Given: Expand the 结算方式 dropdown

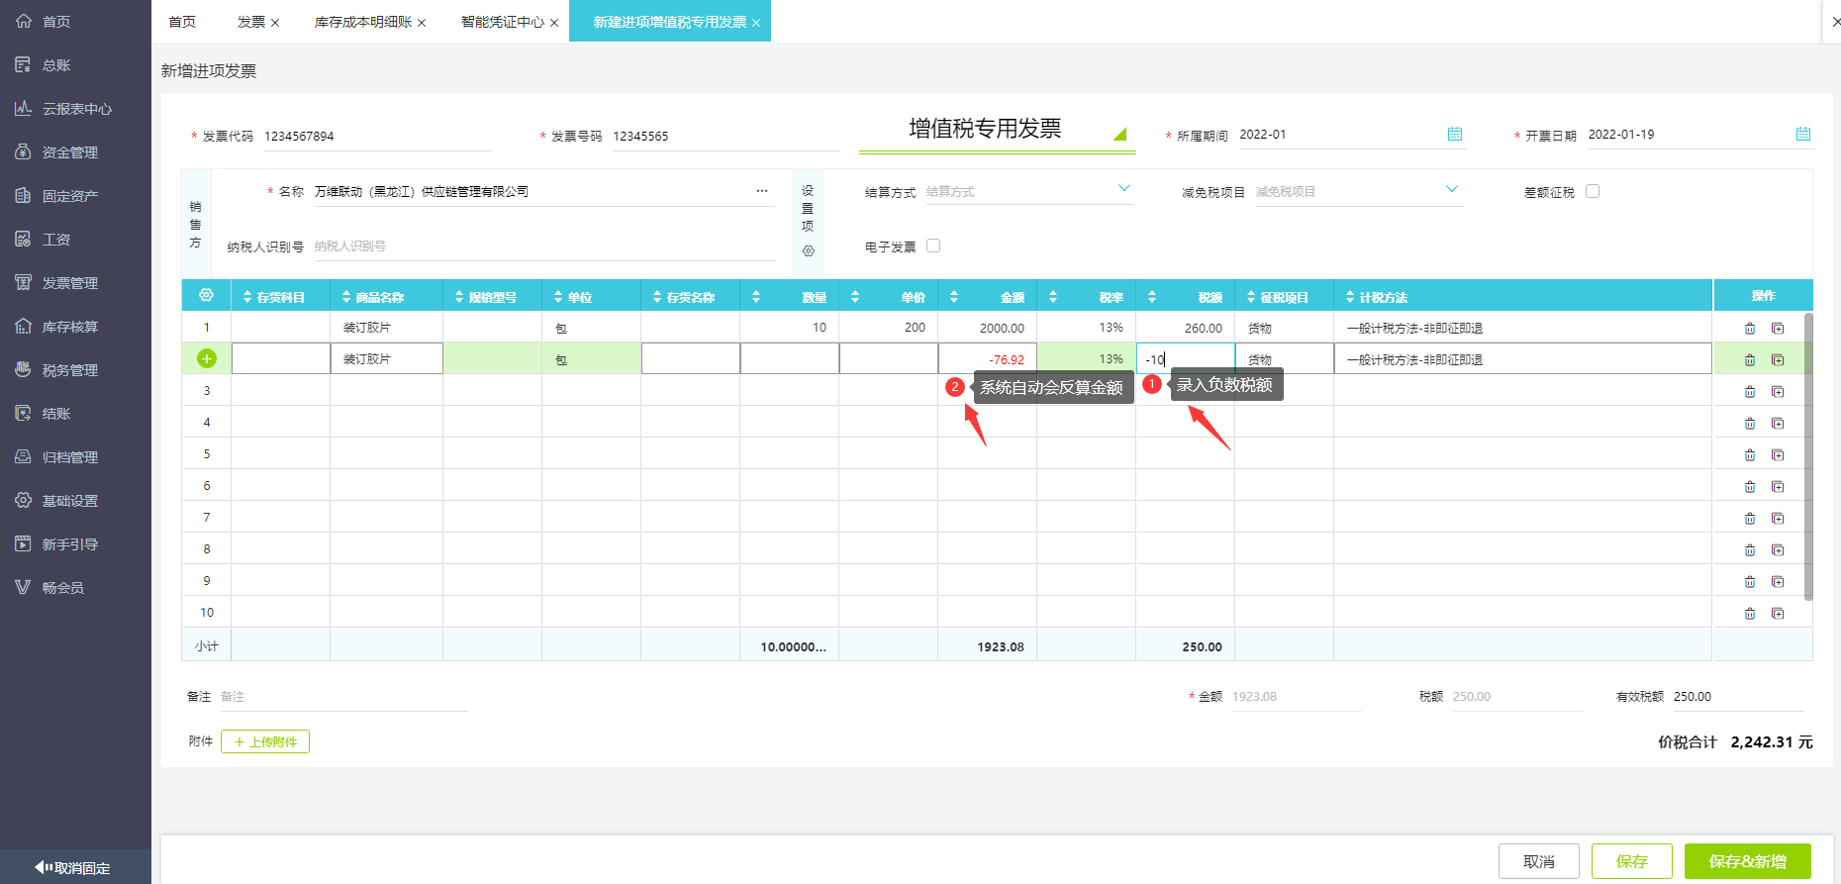Looking at the screenshot, I should pyautogui.click(x=1123, y=189).
